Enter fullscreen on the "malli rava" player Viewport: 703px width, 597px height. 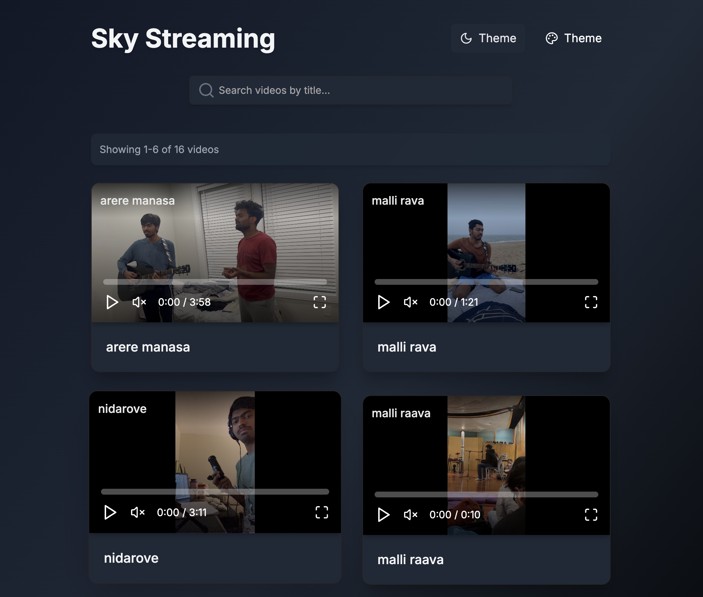[590, 302]
